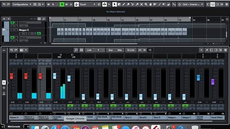
Task: Select the Zoom magnifier tool
Action: pyautogui.click(x=146, y=4)
